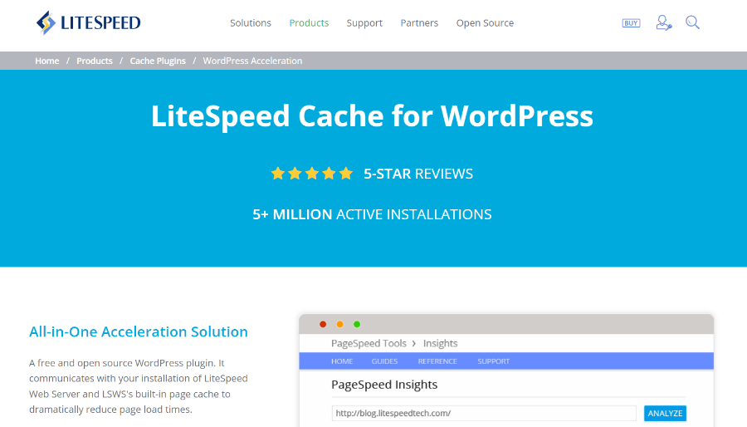
Task: Select SUPPORT tab in PageSpeed mockup
Action: tap(494, 361)
